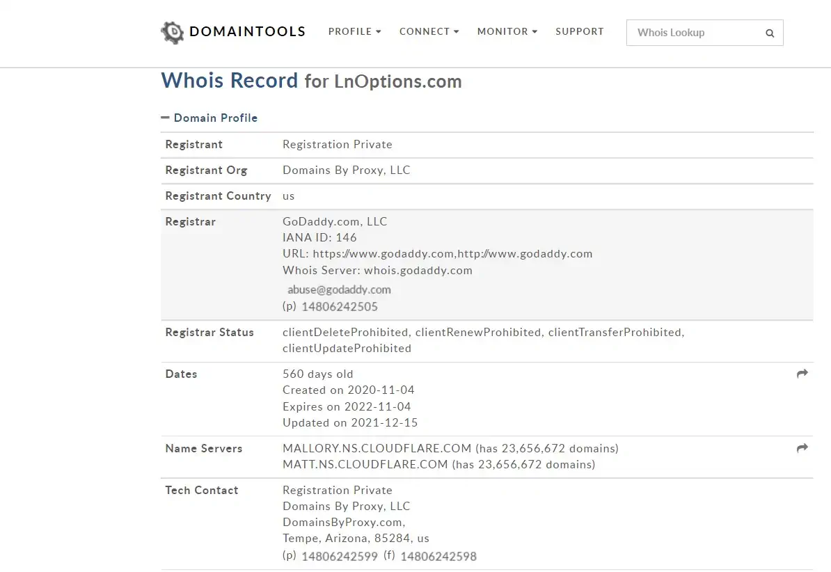The image size is (831, 572).
Task: Open the Profile dropdown menu
Action: (354, 32)
